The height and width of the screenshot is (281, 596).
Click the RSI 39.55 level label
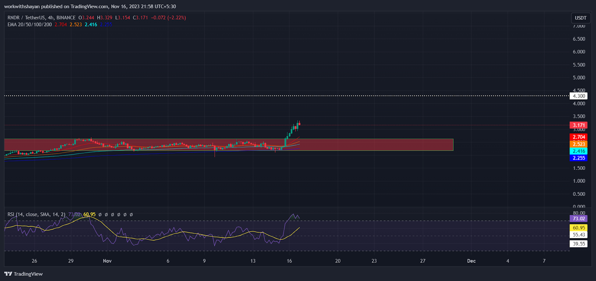pos(578,244)
